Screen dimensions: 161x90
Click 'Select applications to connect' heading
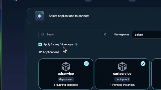click(69, 16)
